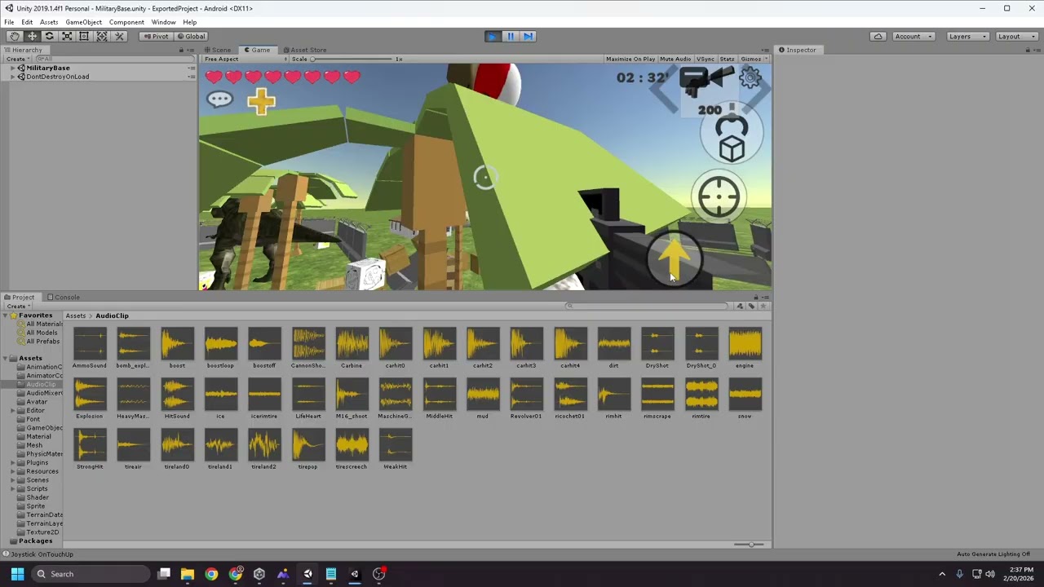The width and height of the screenshot is (1044, 587).
Task: Select the combined Transform tool
Action: point(102,36)
